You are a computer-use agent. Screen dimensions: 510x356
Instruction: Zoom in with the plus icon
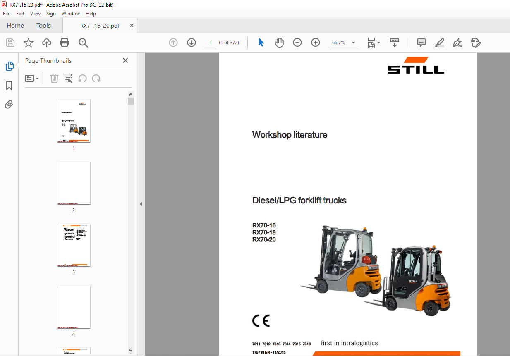coord(316,43)
